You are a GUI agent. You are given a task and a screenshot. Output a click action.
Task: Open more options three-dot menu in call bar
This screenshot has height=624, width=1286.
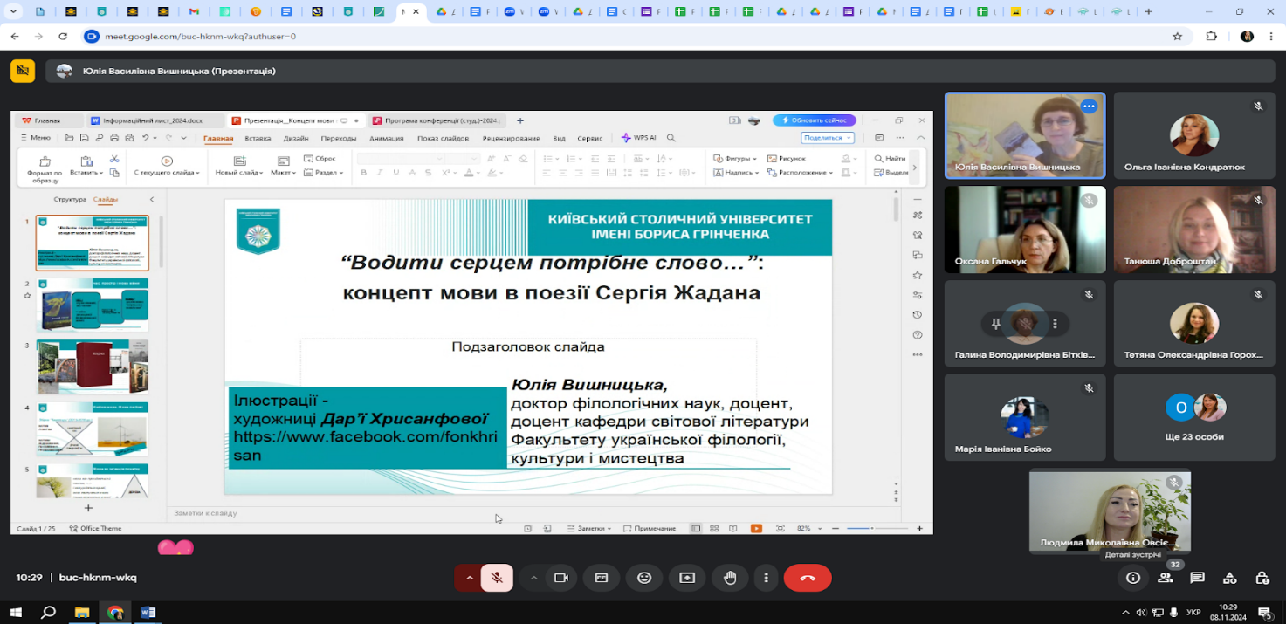(766, 578)
